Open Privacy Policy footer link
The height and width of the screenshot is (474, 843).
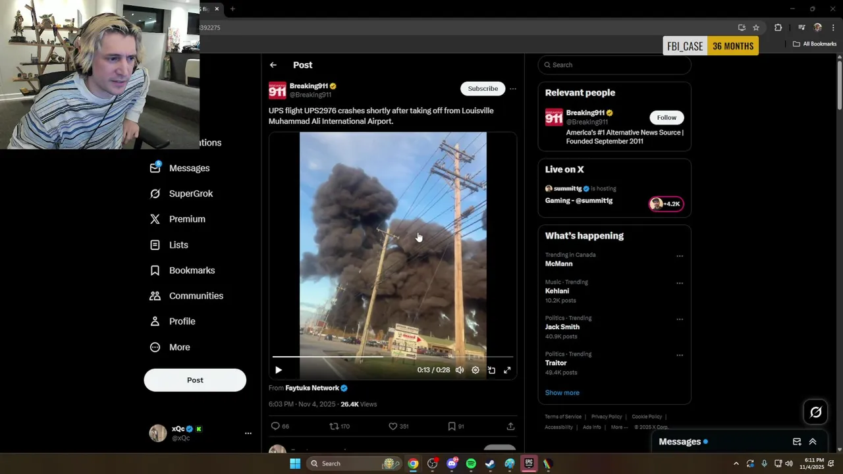(607, 417)
